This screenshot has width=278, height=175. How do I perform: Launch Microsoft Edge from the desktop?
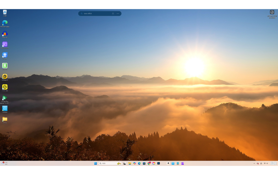tap(5, 23)
